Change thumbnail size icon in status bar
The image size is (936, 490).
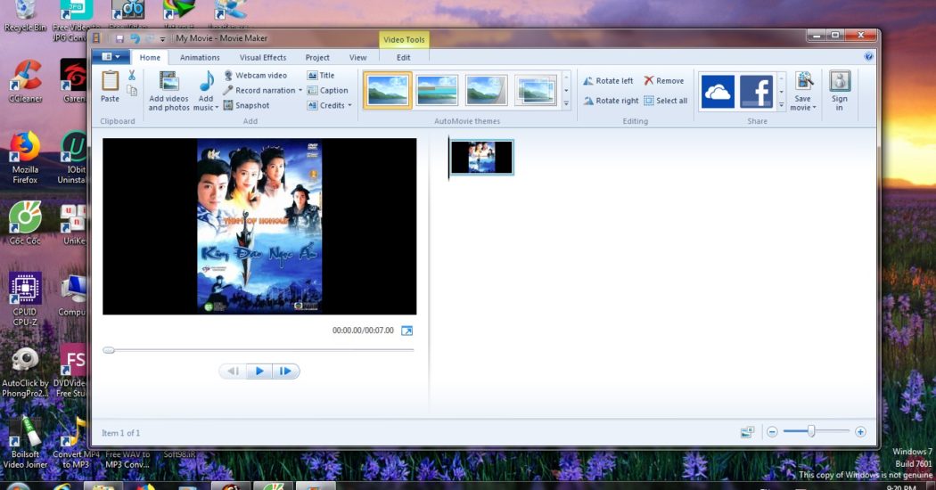[x=747, y=431]
